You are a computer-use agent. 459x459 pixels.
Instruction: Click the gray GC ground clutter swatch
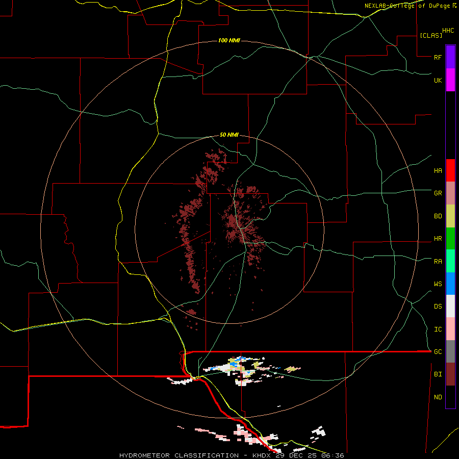pyautogui.click(x=450, y=351)
